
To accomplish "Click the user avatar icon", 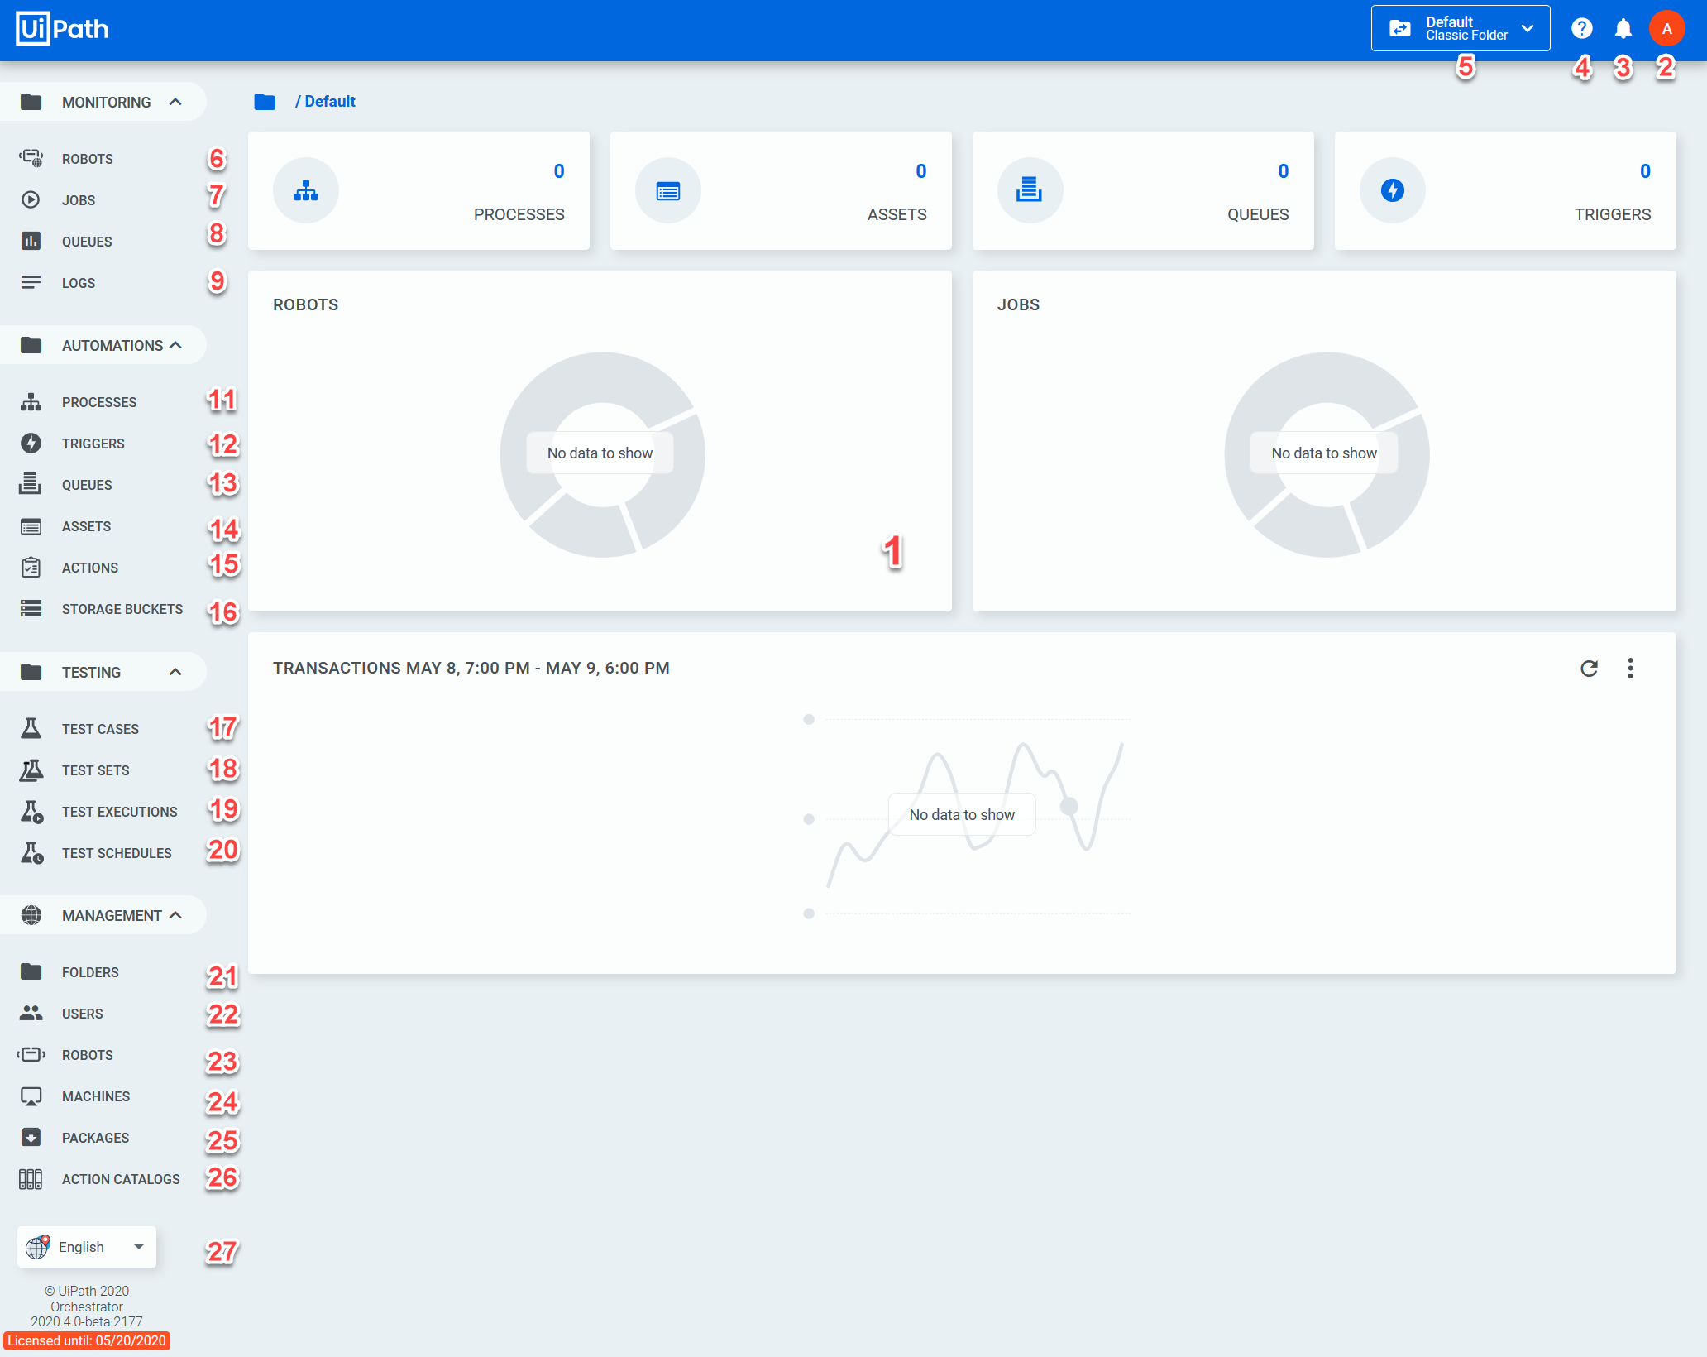I will (x=1666, y=29).
